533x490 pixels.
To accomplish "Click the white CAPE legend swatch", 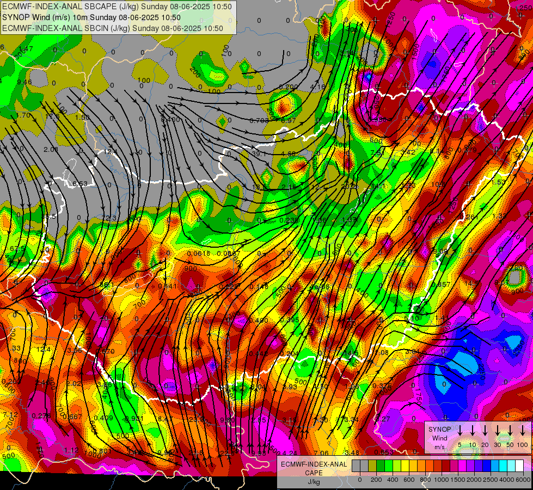I will coord(519,466).
